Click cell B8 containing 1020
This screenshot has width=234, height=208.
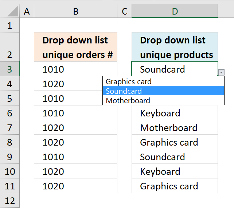pyautogui.click(x=76, y=142)
